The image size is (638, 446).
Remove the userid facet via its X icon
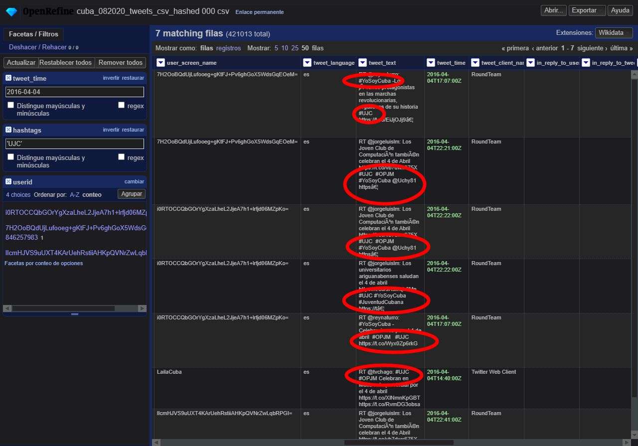click(8, 182)
